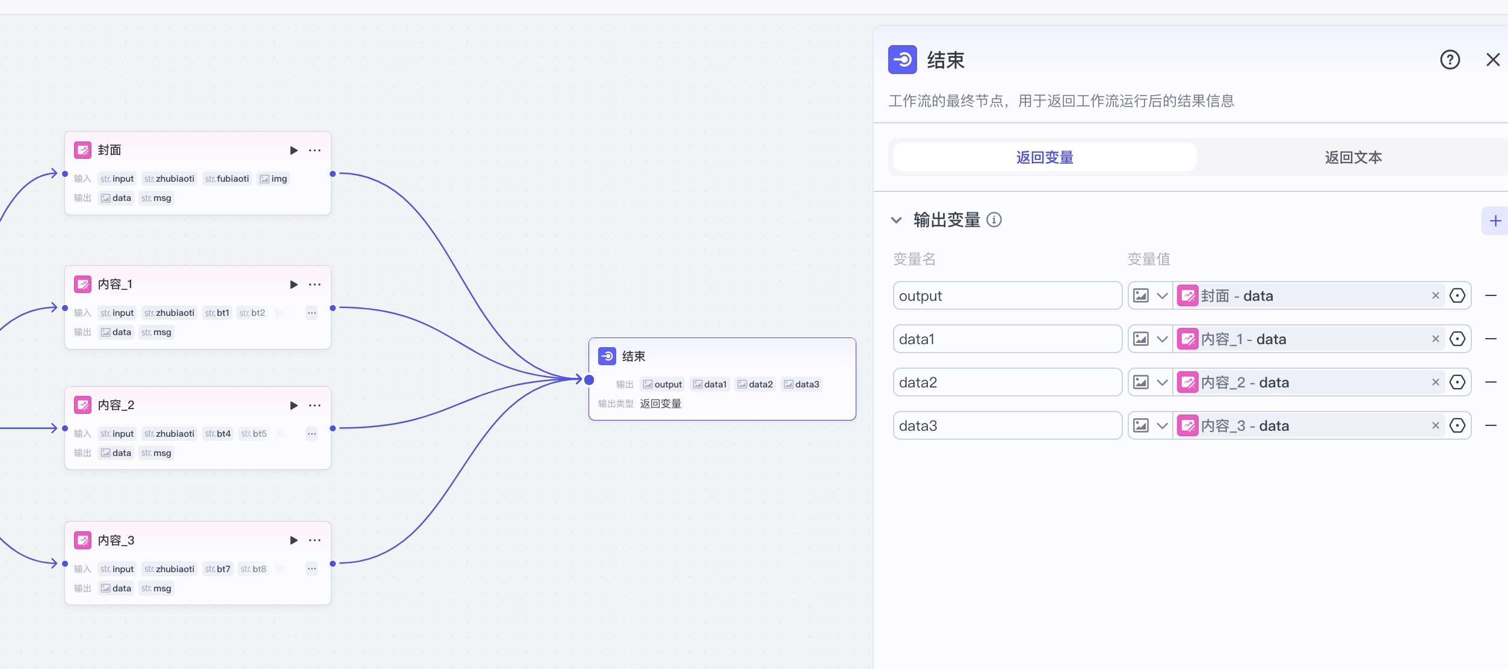Click the data1 variable name field

point(1007,339)
